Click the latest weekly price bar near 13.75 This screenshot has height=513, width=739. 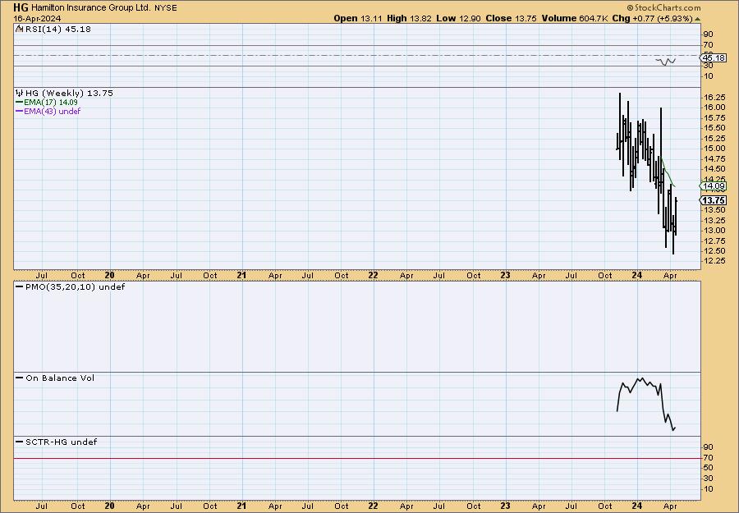click(676, 217)
